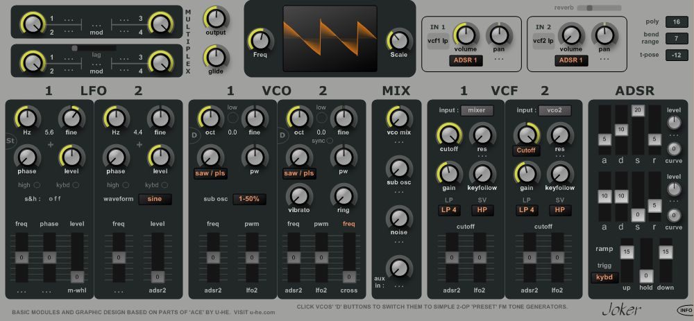Screen dimensions: 694x321
Task: Open LFO 2 waveform sine dropdown
Action: [155, 199]
